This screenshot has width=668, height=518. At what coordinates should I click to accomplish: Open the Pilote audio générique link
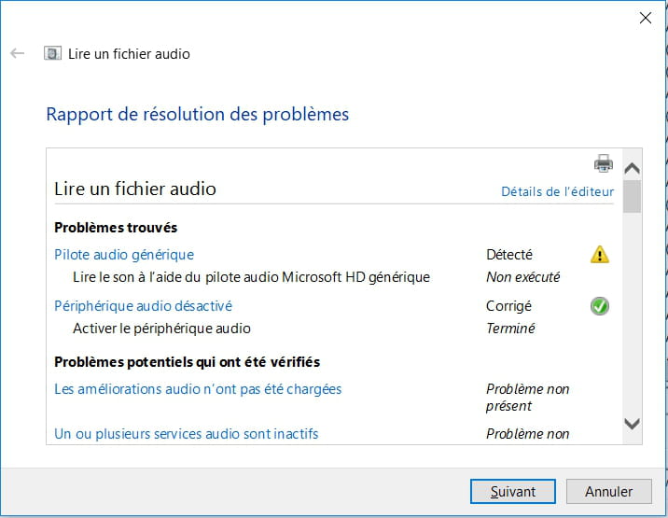coord(124,254)
